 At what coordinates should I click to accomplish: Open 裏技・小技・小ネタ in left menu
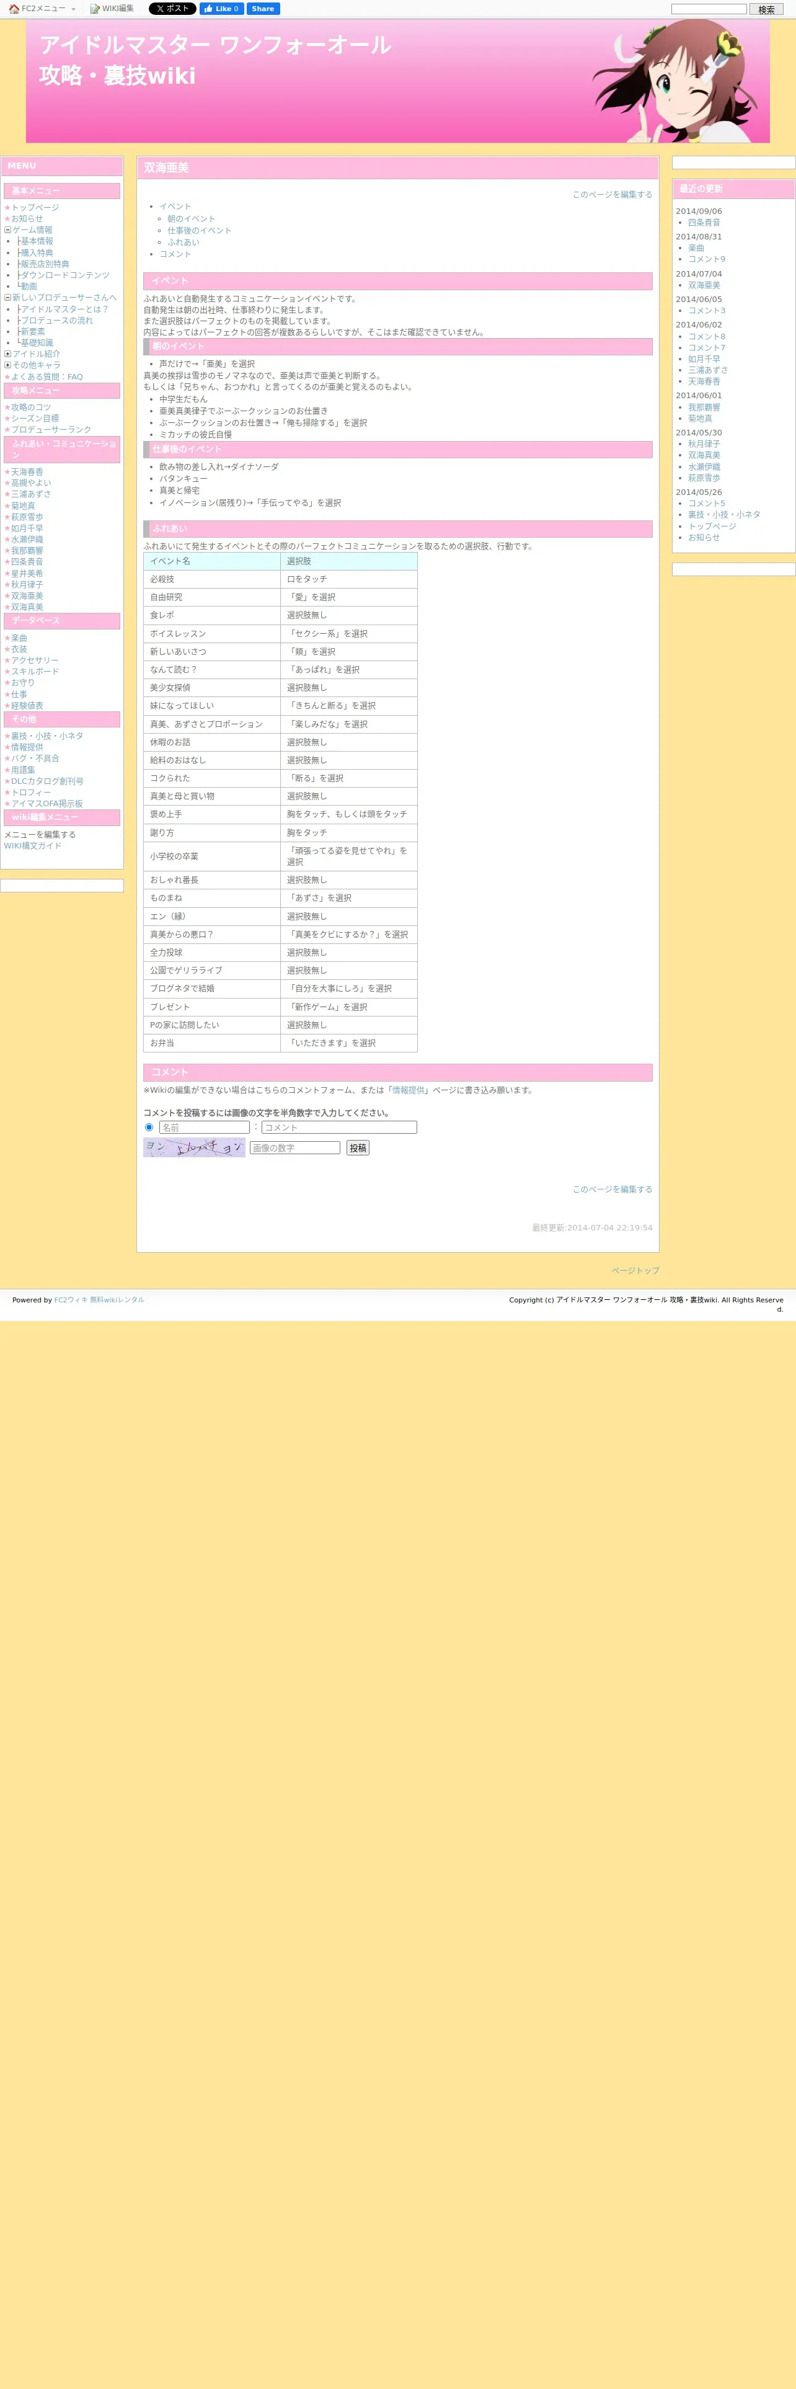pyautogui.click(x=47, y=736)
